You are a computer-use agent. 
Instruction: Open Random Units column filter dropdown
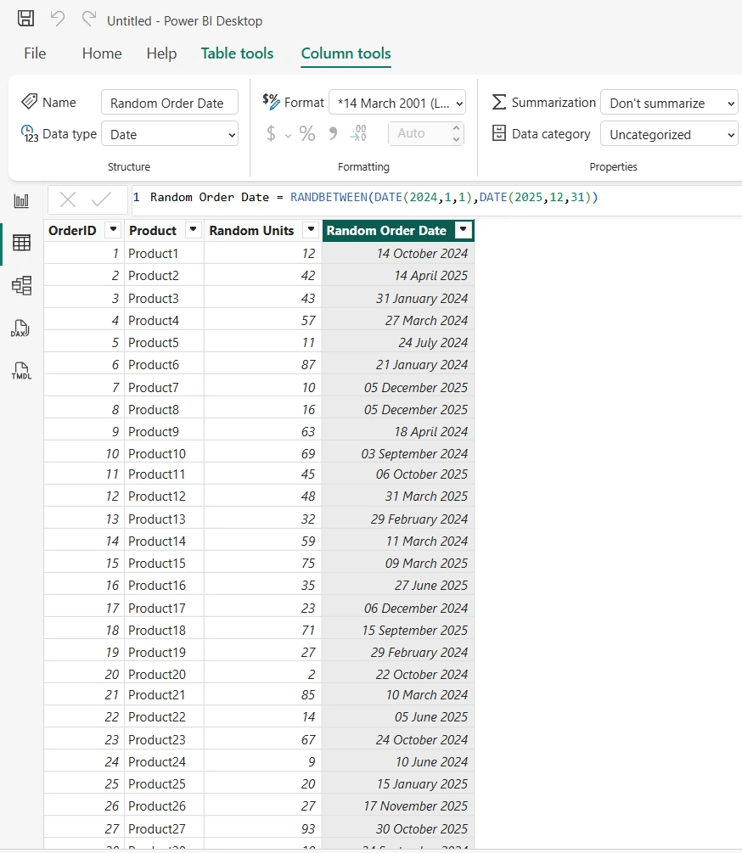(x=311, y=230)
